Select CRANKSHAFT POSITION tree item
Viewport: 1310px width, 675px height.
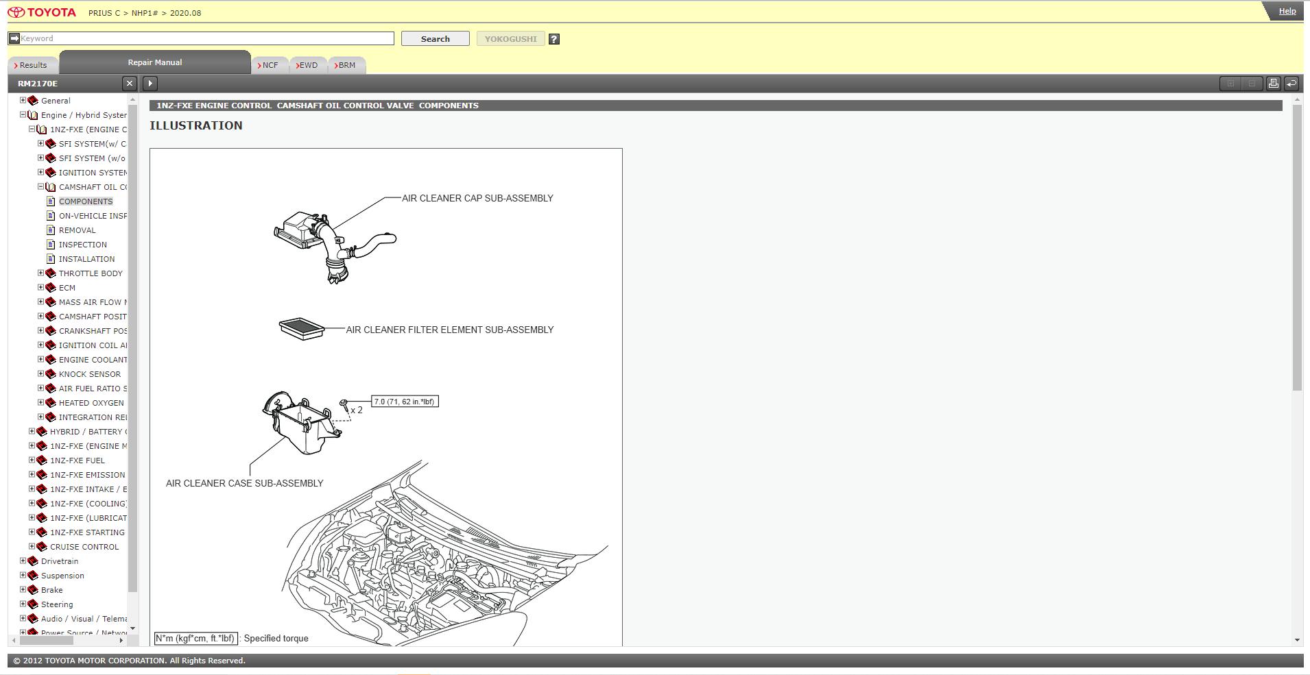(x=93, y=331)
